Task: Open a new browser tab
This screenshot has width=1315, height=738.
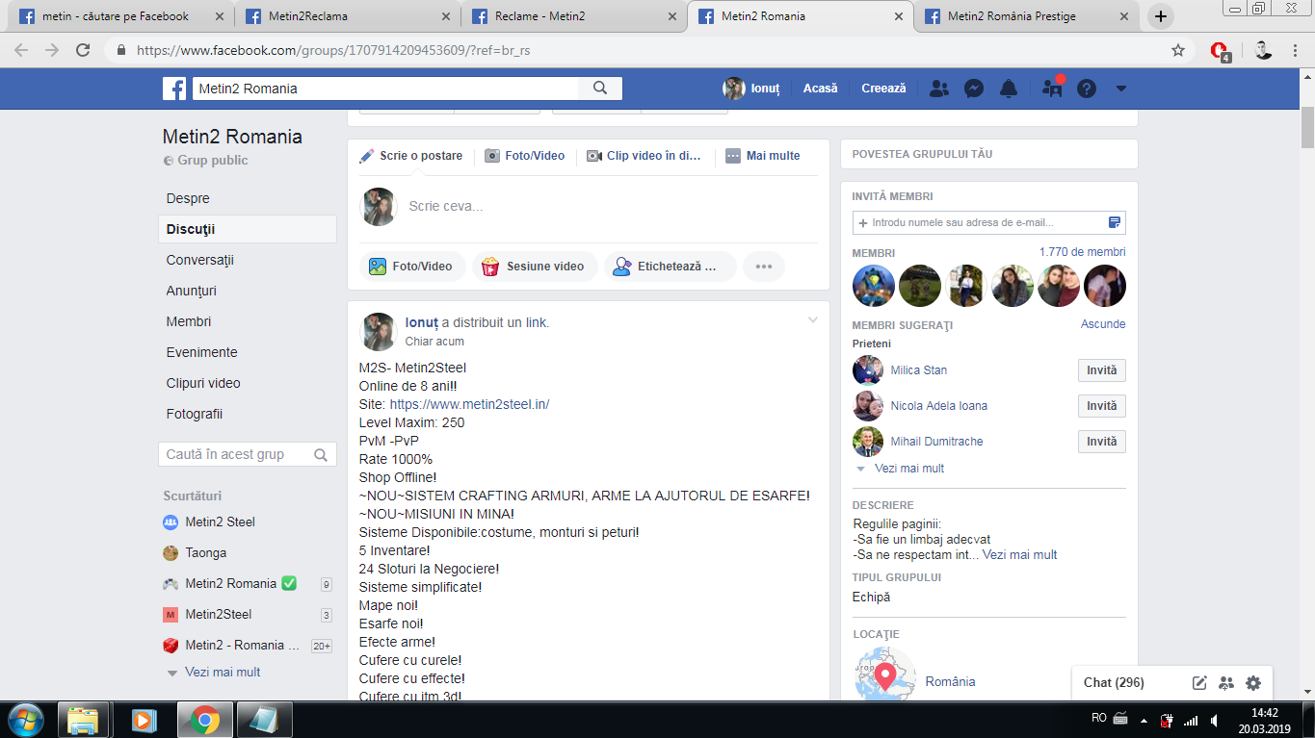Action: 1161,16
